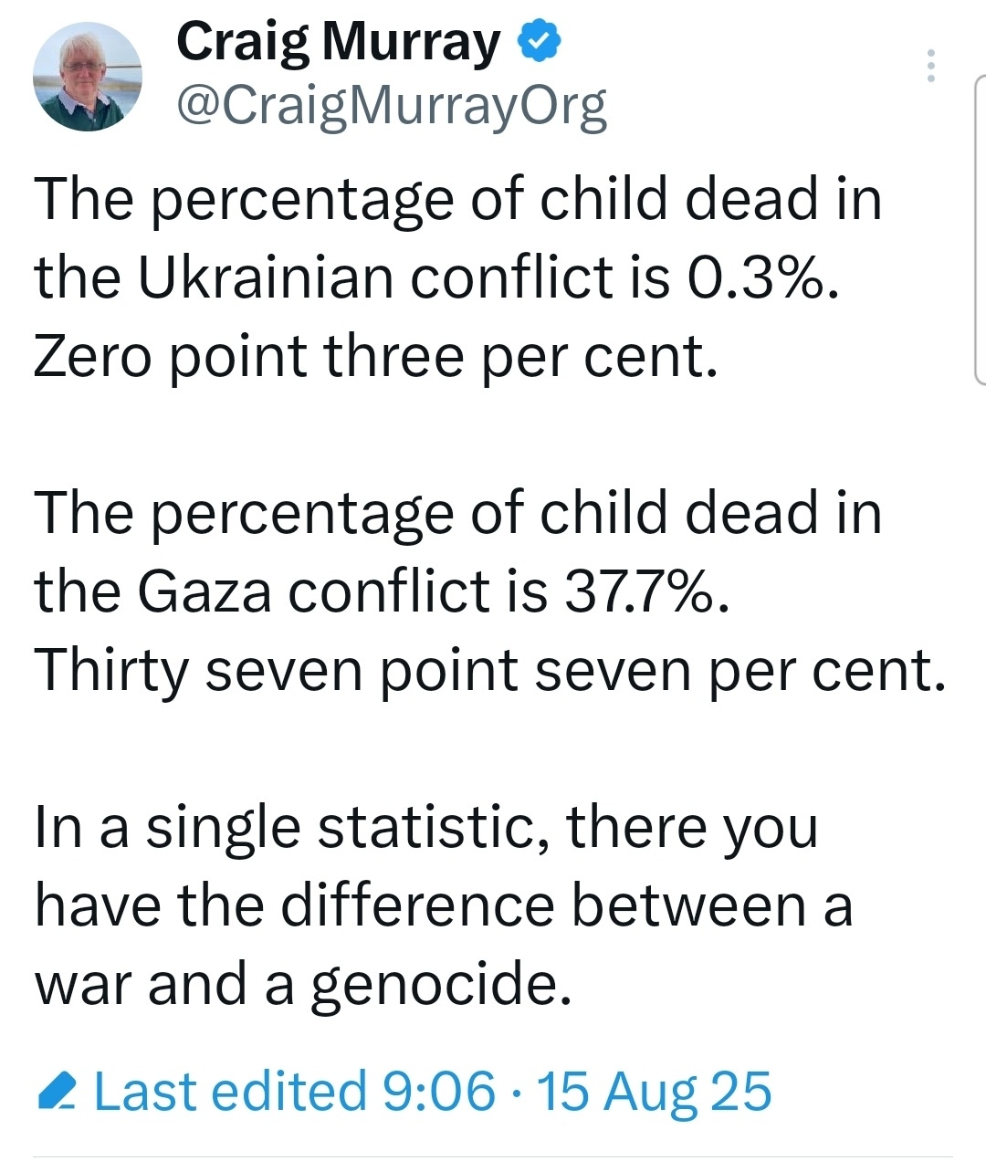Click the 0.3% figure in the post
This screenshot has height=1161, width=986.
(759, 277)
